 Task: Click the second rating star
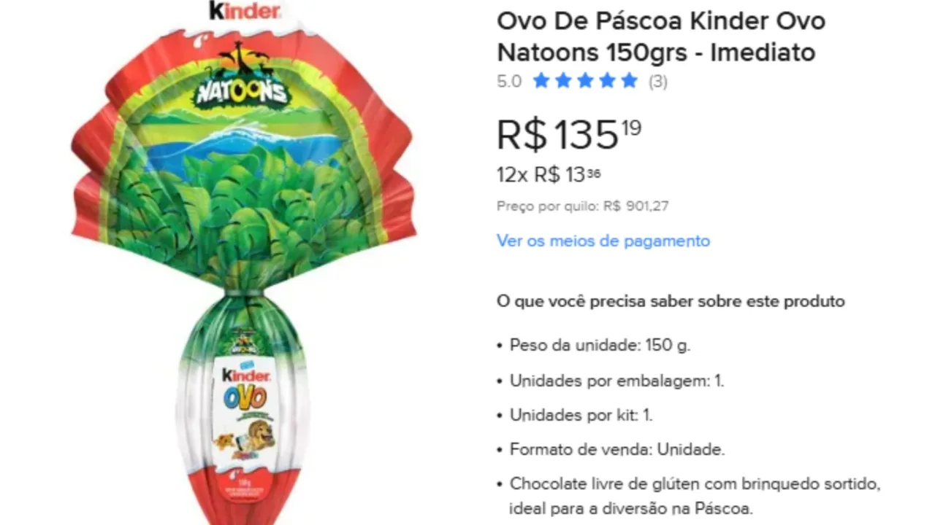click(x=562, y=80)
